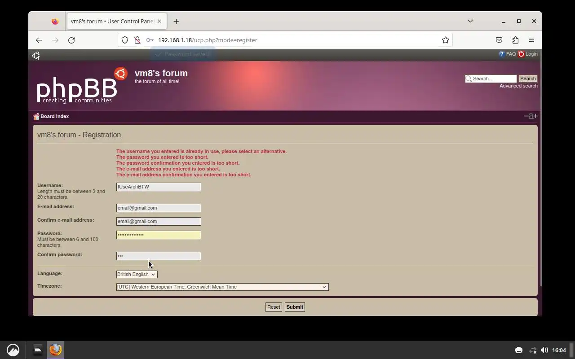Focus the Confirm e-mail address field

[159, 221]
